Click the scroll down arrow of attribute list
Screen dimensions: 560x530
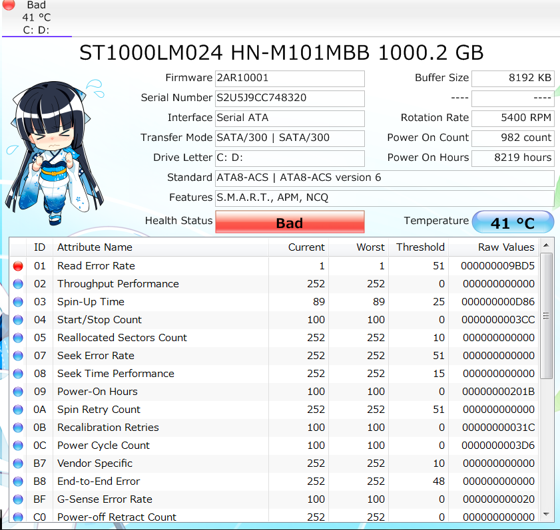pos(546,514)
